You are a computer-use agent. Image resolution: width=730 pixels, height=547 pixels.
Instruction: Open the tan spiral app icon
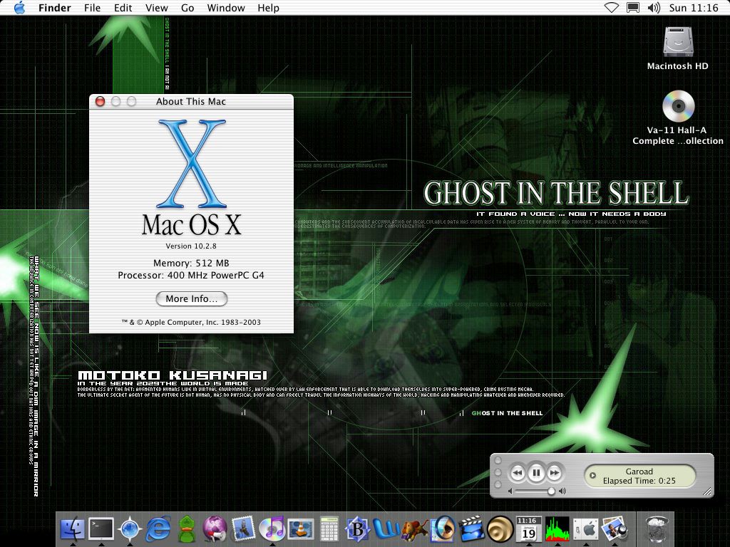pos(500,528)
